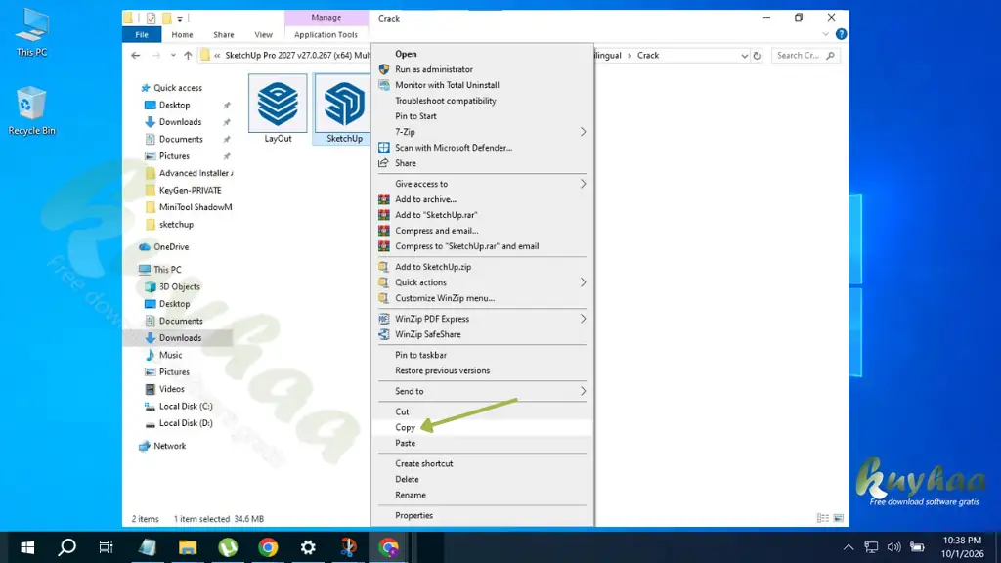The width and height of the screenshot is (1001, 563).
Task: Open the Application Tools tab
Action: 326,35
